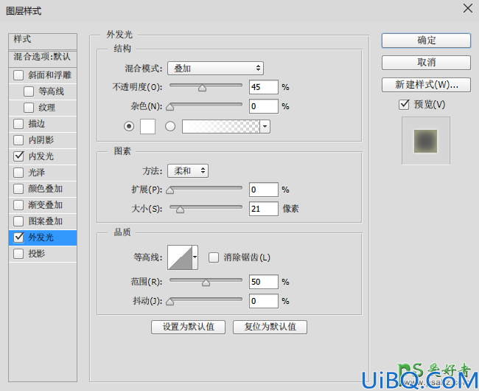Enable 渐变叠加 checkbox
Image resolution: width=479 pixels, height=391 pixels.
(18, 205)
